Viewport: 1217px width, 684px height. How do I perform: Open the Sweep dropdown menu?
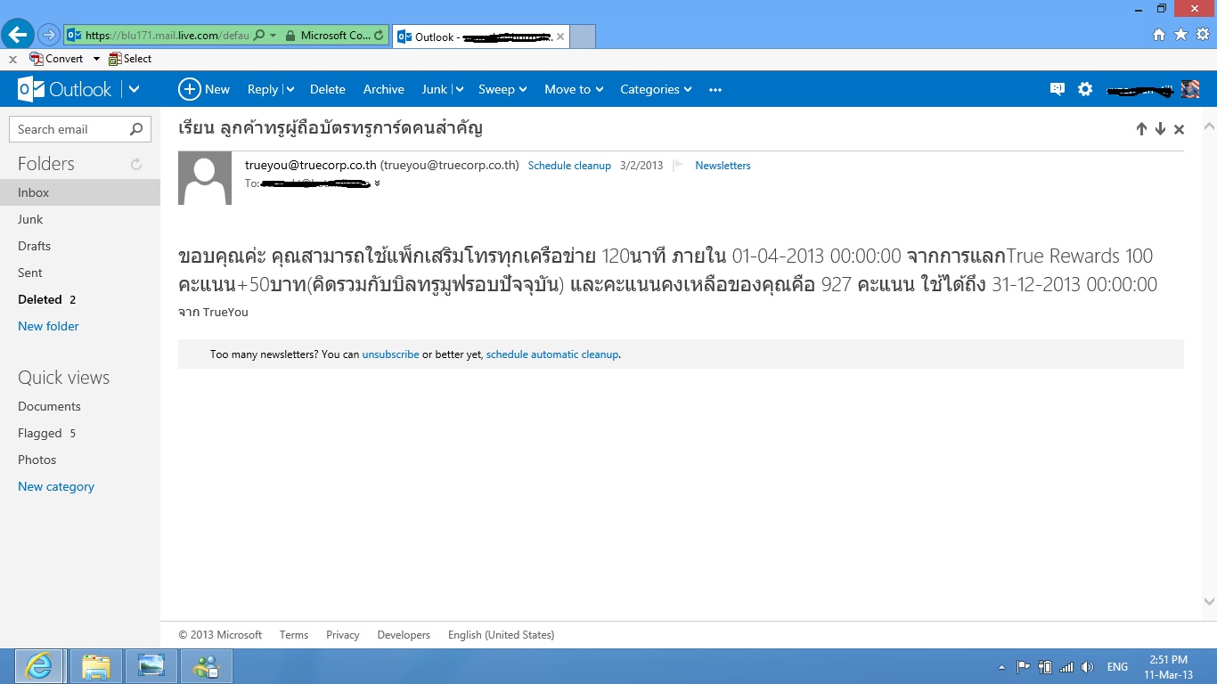pyautogui.click(x=502, y=89)
